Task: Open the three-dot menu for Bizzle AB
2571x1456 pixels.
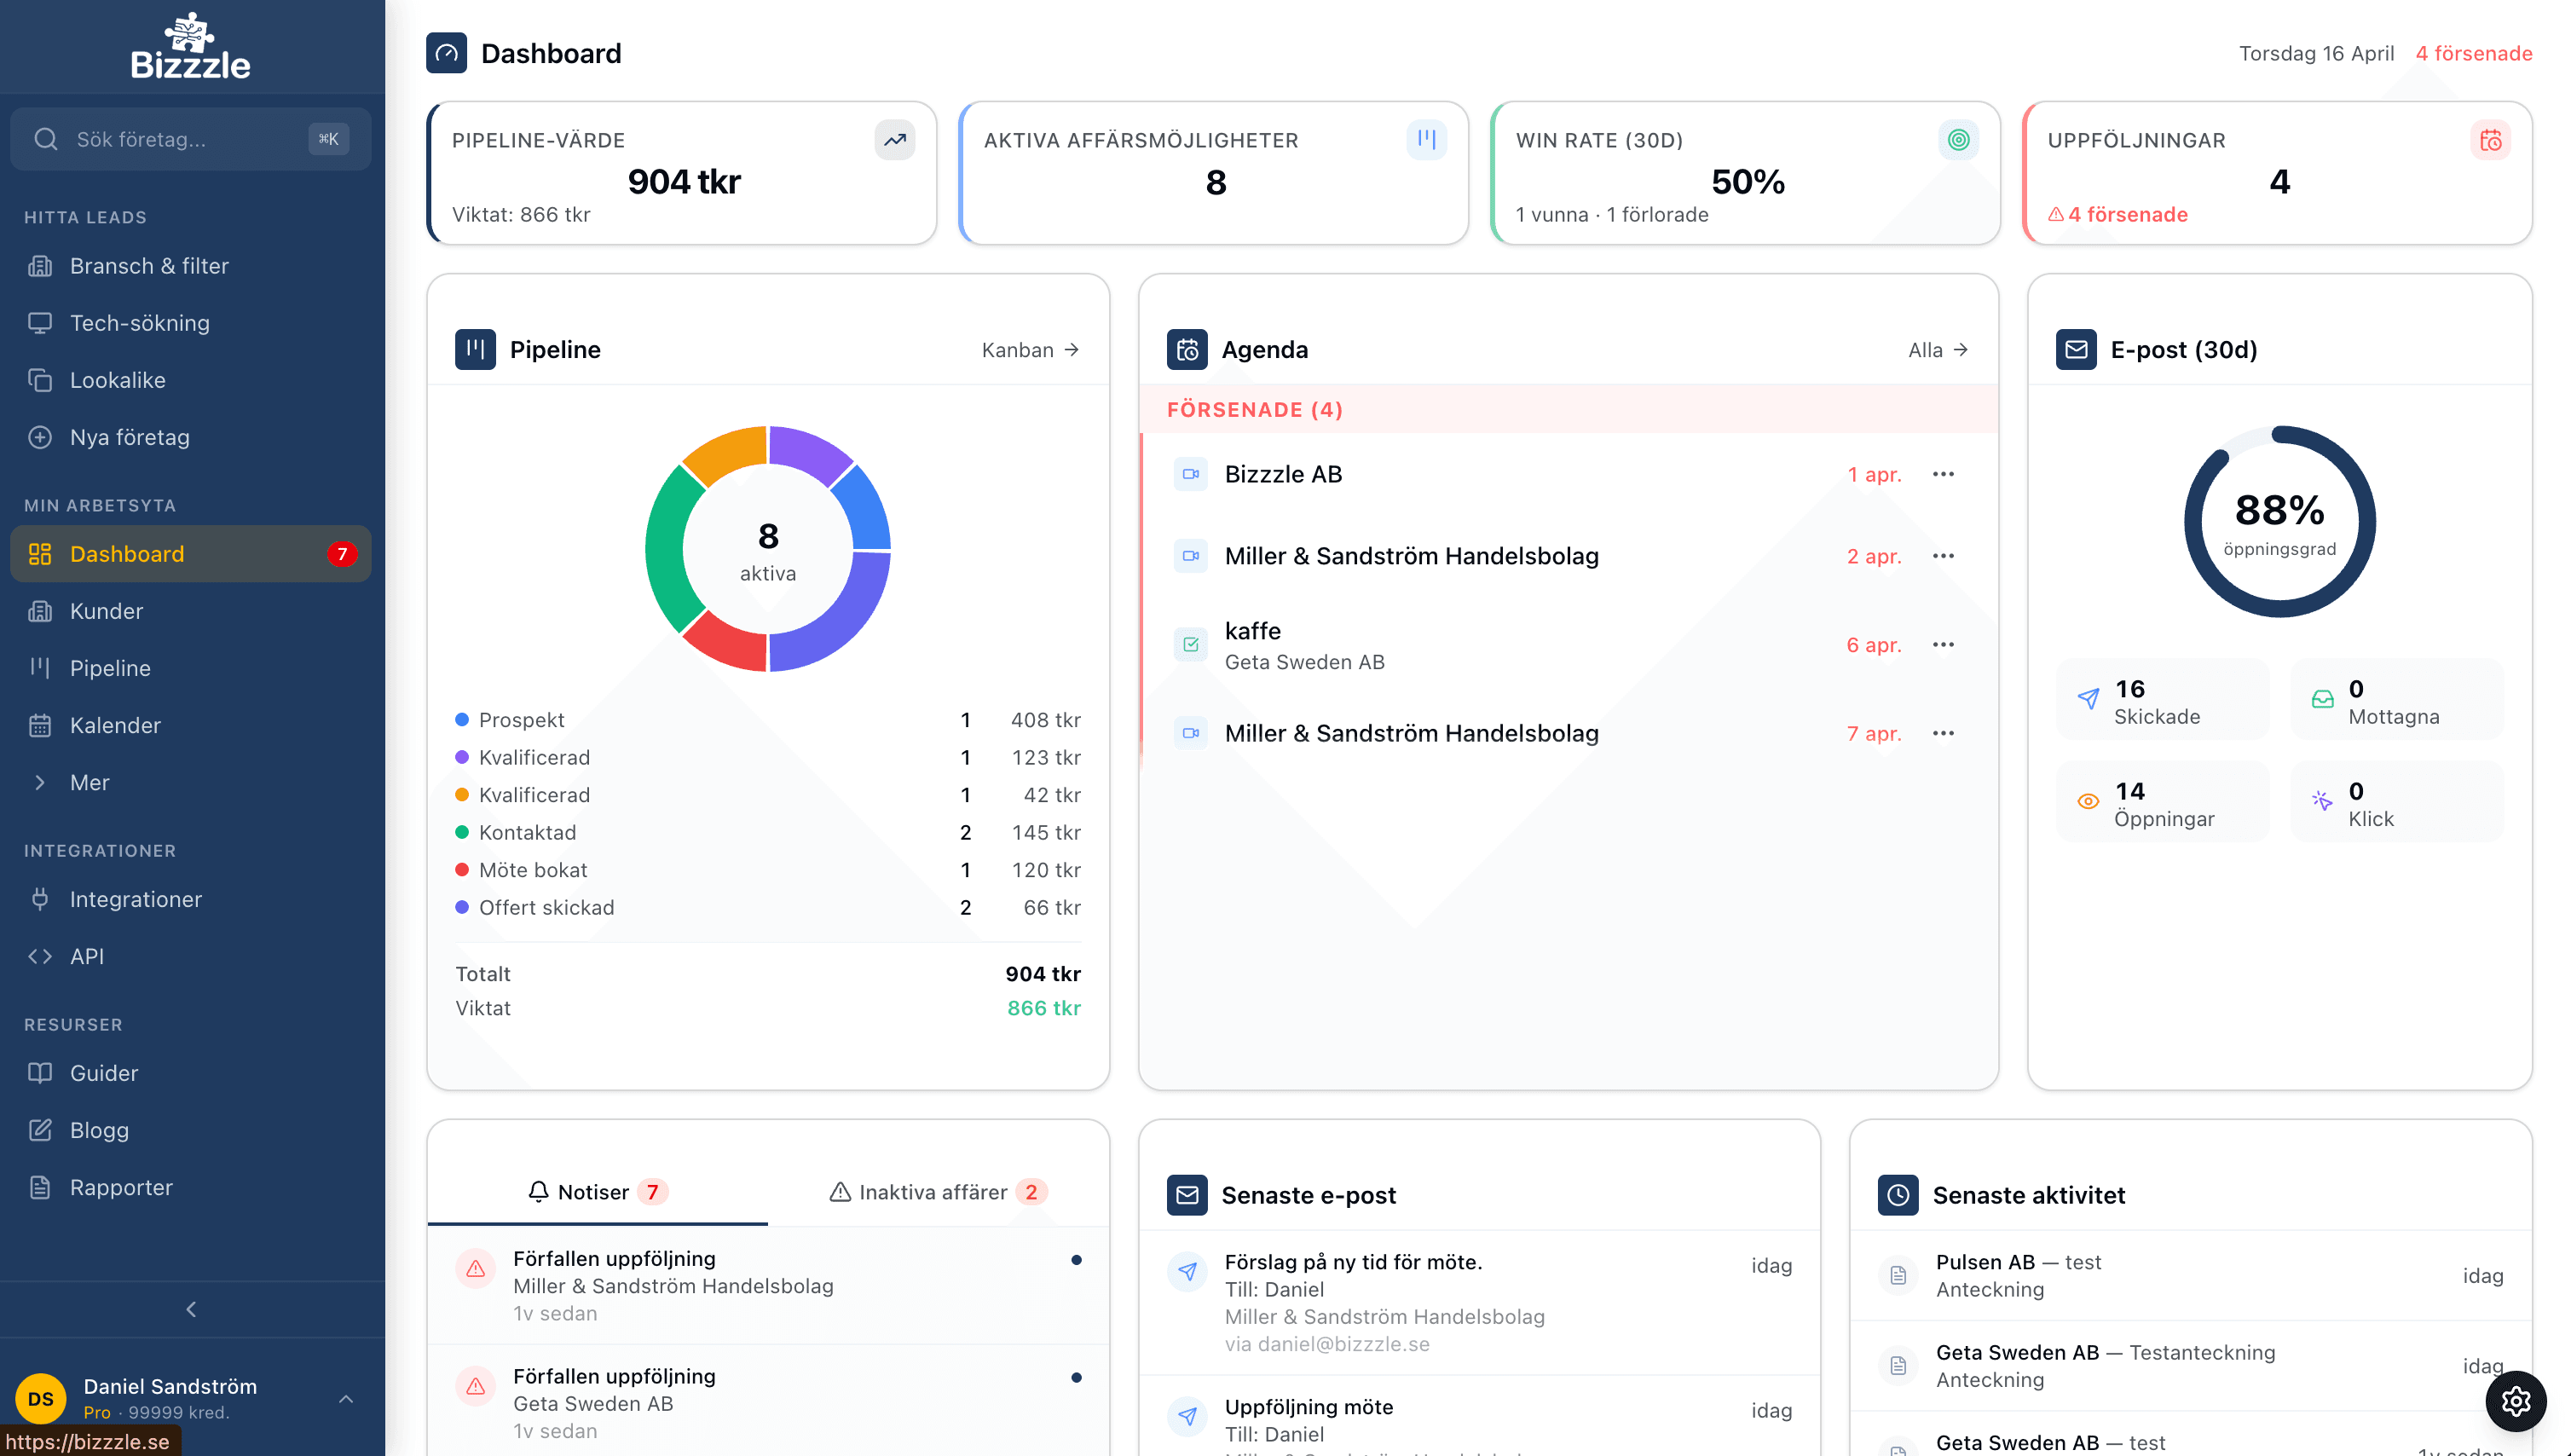Action: click(1943, 474)
